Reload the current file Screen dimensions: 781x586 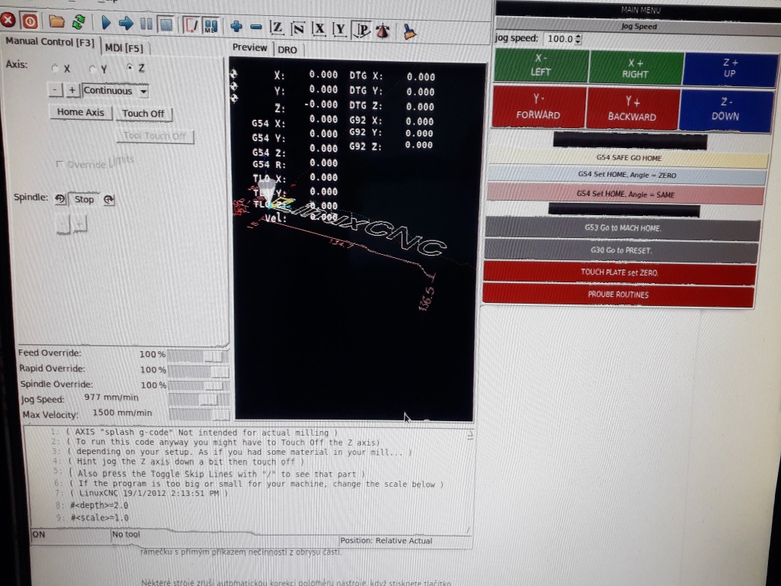[78, 22]
